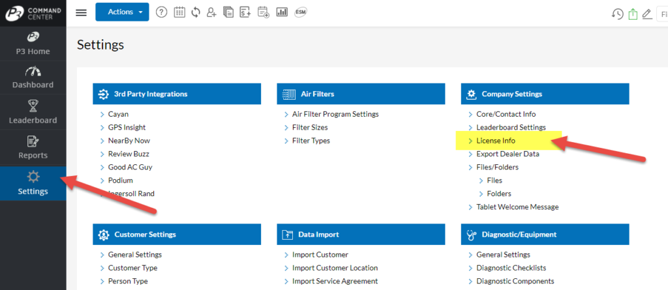
Task: Open the Good AC Guy link
Action: coord(130,167)
